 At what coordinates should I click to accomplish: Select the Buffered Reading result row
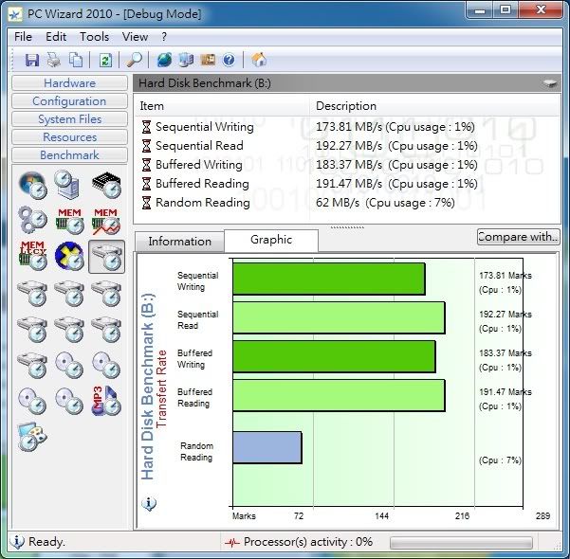point(347,184)
